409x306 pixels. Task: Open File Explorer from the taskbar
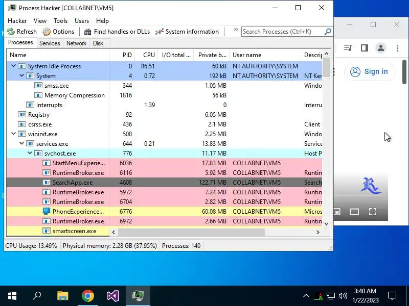click(x=62, y=296)
